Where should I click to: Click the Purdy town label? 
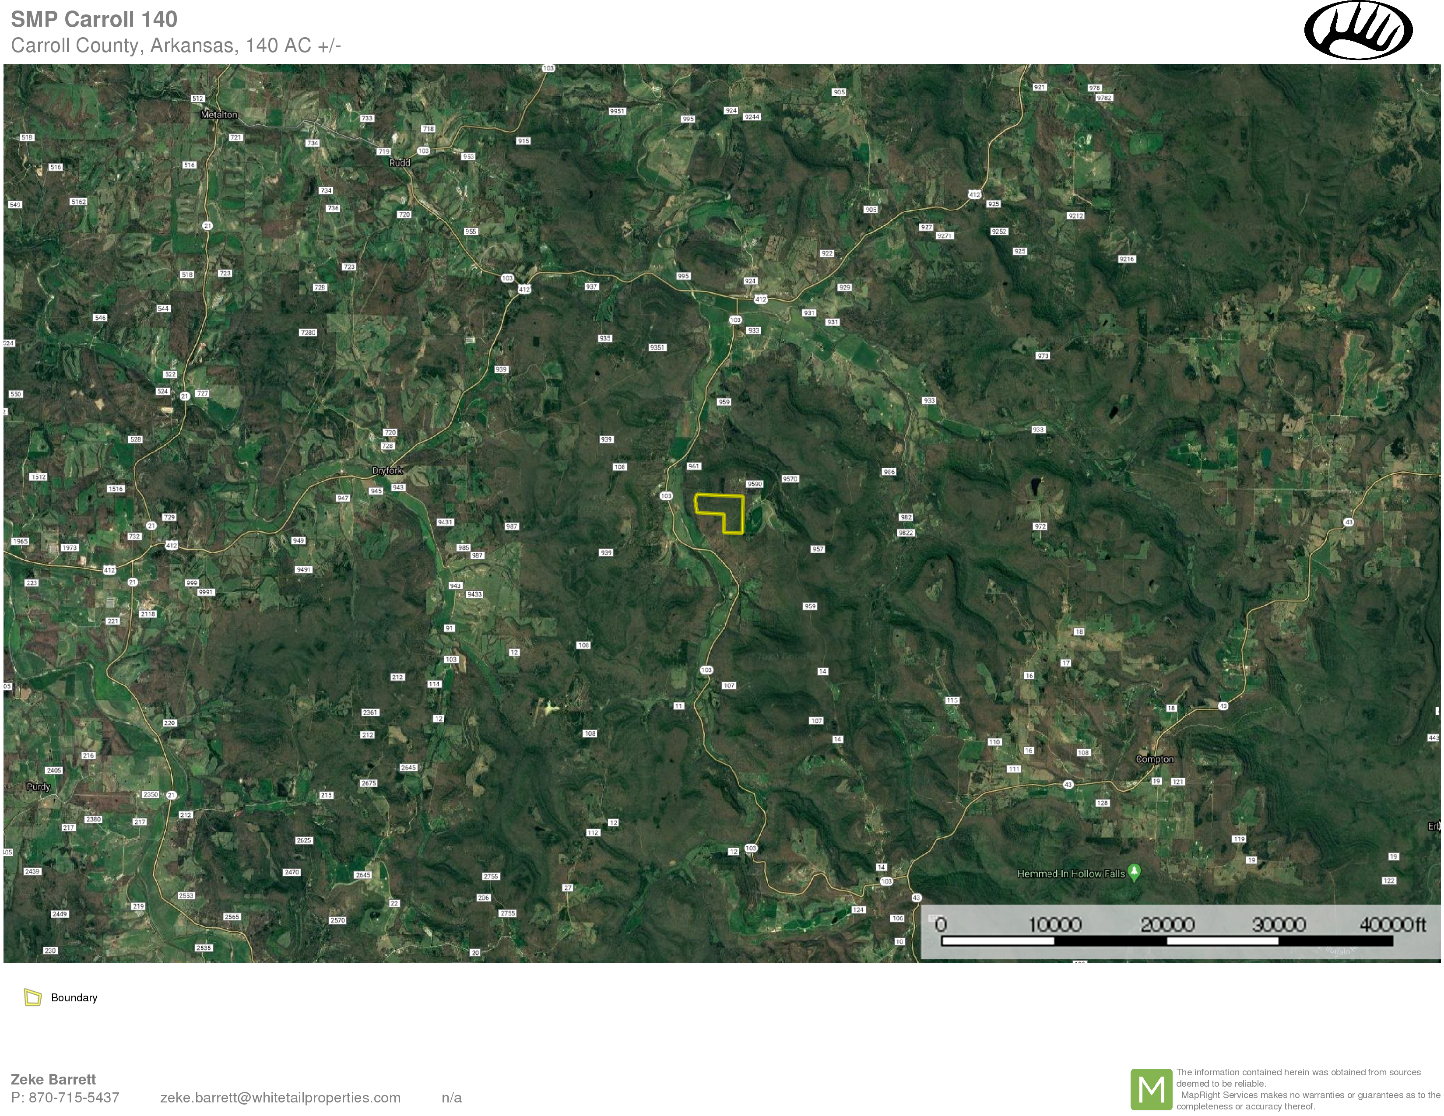click(39, 787)
